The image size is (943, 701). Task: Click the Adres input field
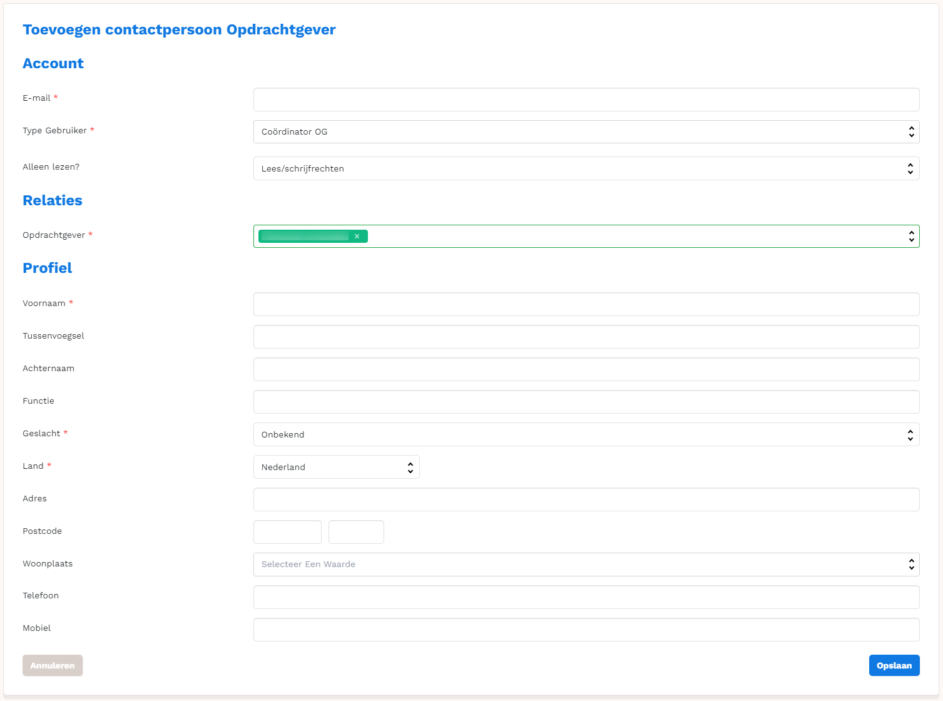coord(586,499)
